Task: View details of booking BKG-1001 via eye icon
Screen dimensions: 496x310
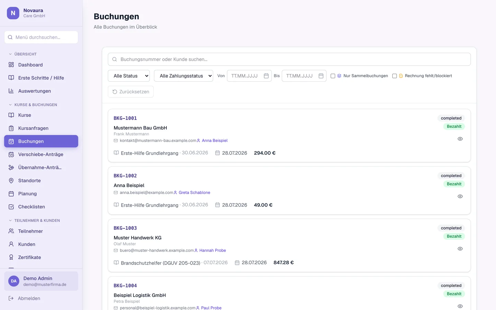Action: (460, 139)
